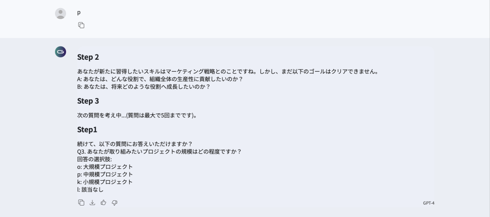Select the option "l: 該当なし"
The image size is (490, 217).
[90, 190]
